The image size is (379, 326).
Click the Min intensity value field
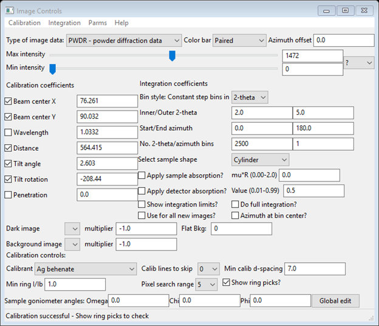click(313, 69)
